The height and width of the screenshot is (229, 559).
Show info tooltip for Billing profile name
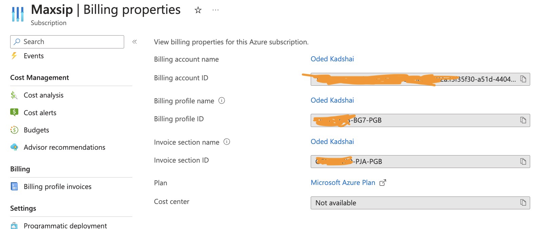222,101
